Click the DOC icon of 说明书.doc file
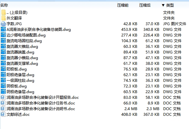Viewport: 189px width, 129px height. pos(3,109)
